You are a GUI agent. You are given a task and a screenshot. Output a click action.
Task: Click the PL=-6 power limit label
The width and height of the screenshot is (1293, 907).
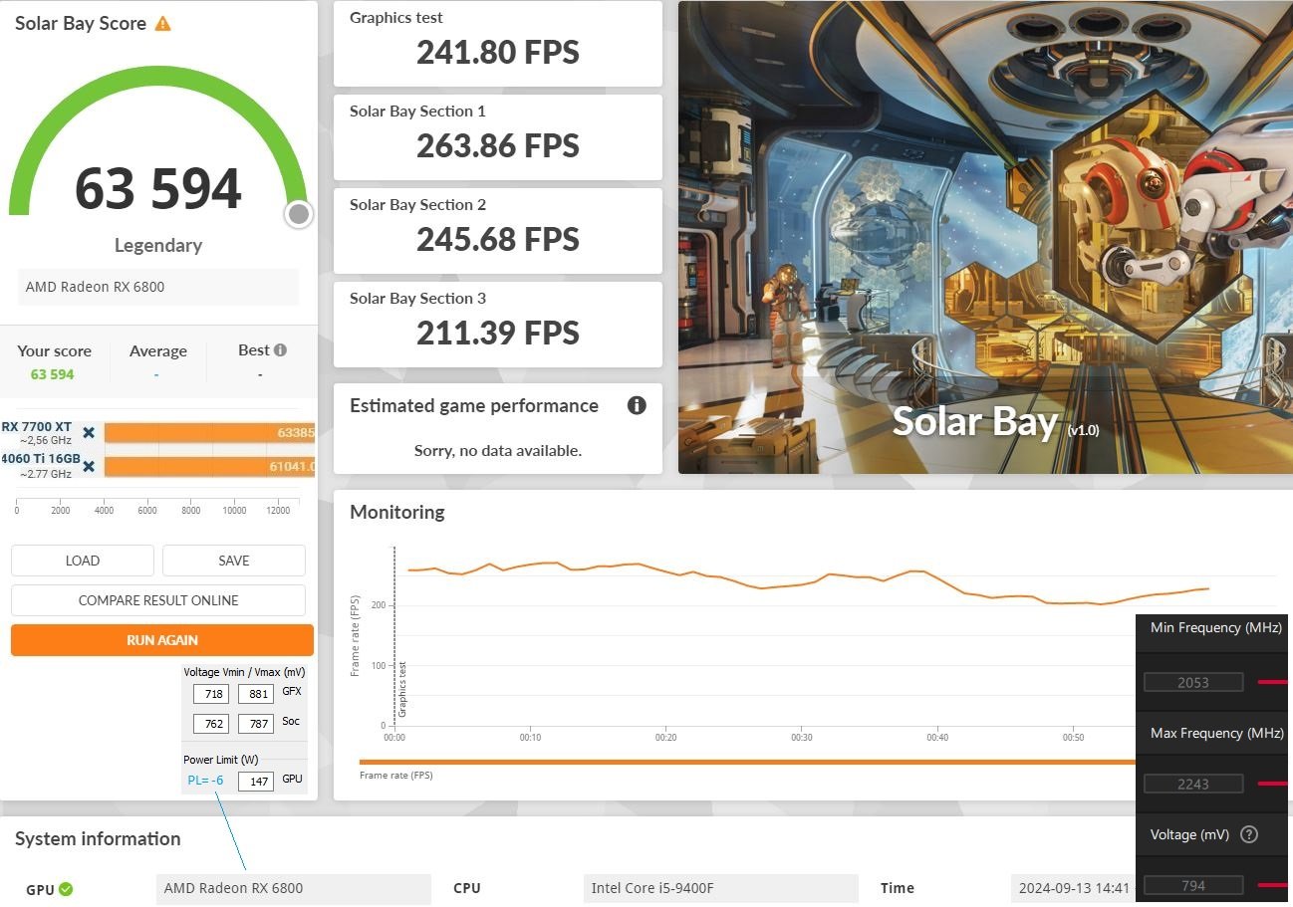[x=205, y=781]
